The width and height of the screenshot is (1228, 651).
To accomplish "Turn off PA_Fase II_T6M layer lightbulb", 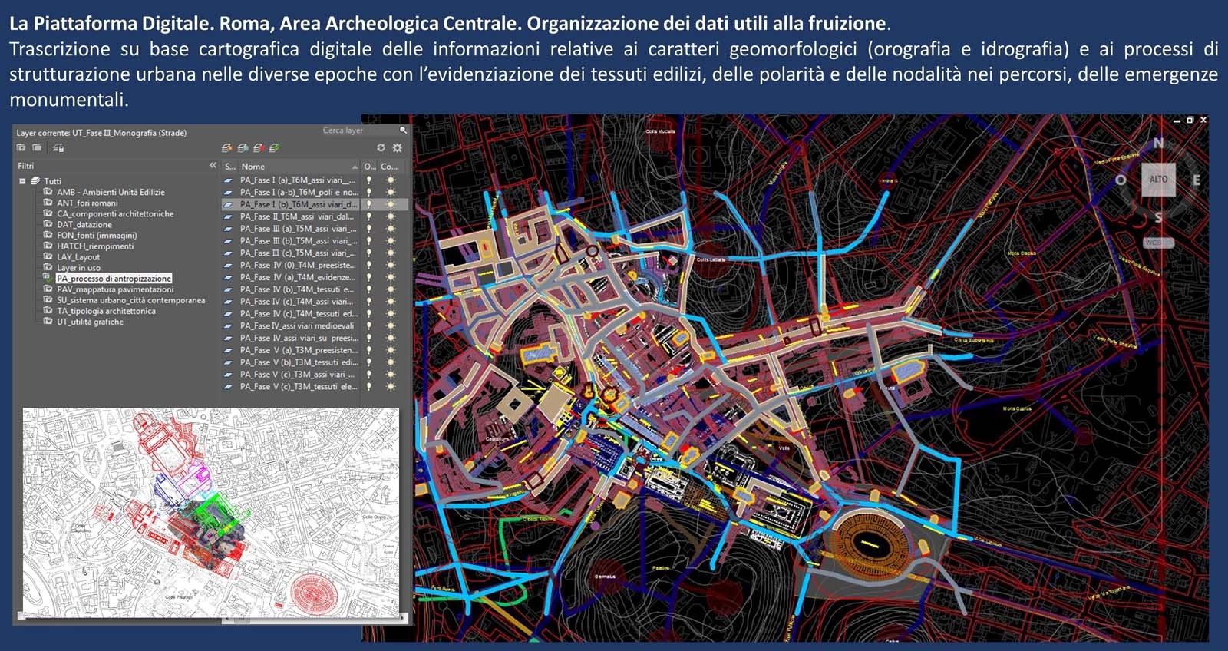I will pos(369,217).
